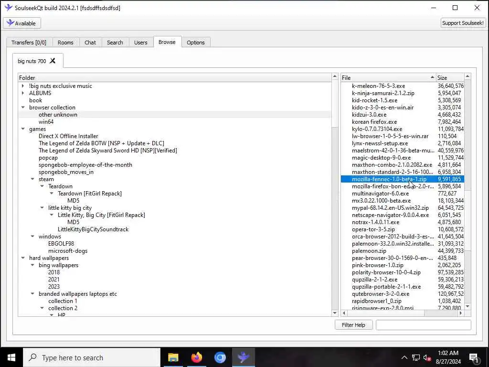Go to the Users tab

[141, 43]
